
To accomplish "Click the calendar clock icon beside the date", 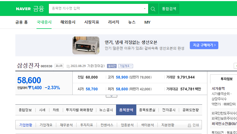I will tap(68, 66).
